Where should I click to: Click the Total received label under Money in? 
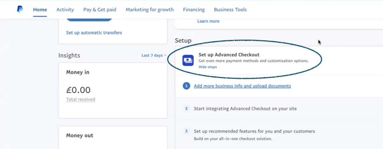80,99
